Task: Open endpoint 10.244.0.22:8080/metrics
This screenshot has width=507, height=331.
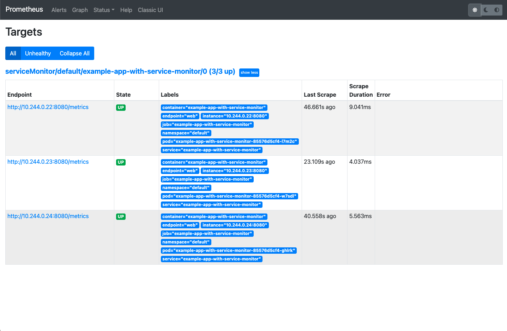Action: (48, 107)
